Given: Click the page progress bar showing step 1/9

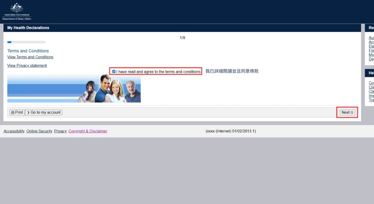Looking at the screenshot, I should click(x=26, y=42).
